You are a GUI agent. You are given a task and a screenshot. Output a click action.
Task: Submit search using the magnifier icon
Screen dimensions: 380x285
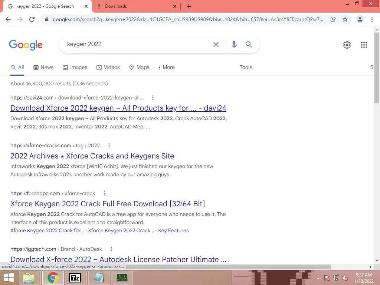pos(249,45)
